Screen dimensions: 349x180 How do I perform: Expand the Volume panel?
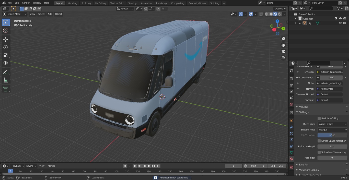tap(304, 107)
